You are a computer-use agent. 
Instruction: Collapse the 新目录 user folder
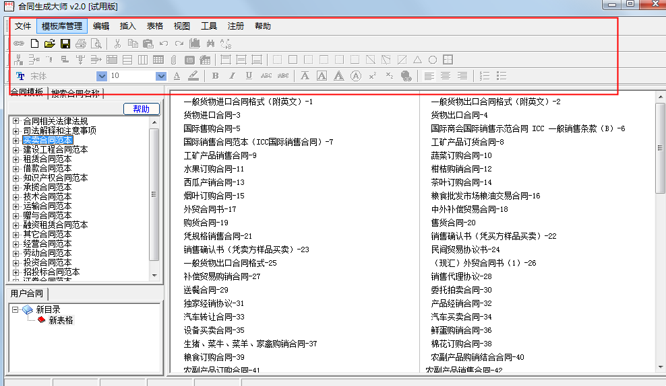16,310
